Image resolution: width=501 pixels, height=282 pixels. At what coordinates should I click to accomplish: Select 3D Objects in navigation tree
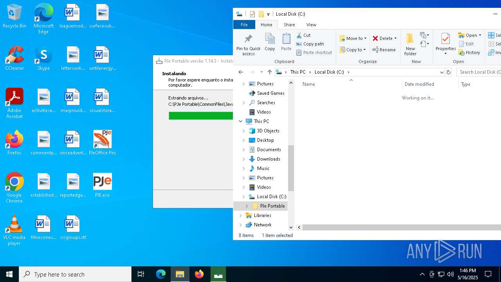(268, 131)
